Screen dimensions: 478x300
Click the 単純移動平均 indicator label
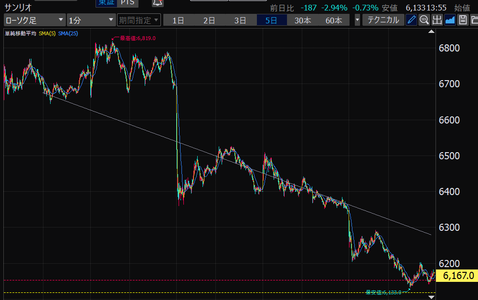(x=21, y=33)
